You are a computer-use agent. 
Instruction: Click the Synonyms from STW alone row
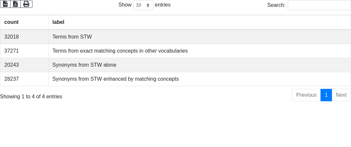[x=84, y=65]
